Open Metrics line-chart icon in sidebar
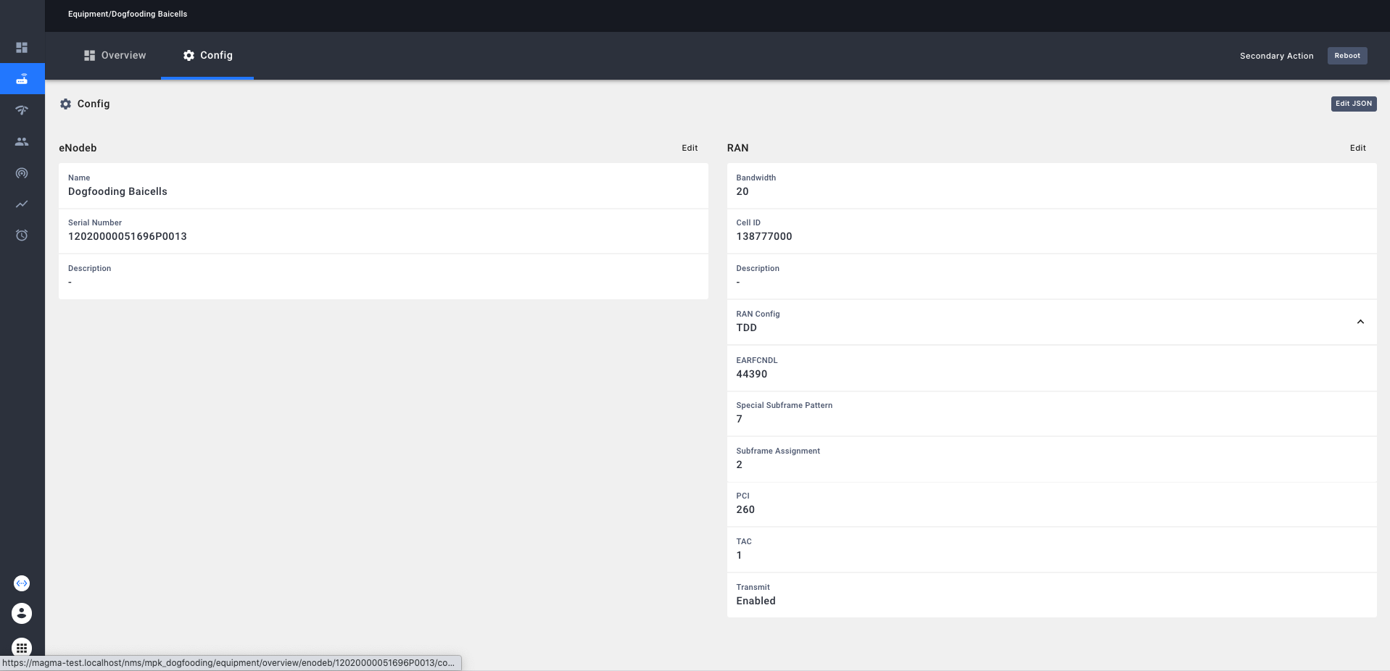Screen dimensions: 1390x671 click(22, 204)
